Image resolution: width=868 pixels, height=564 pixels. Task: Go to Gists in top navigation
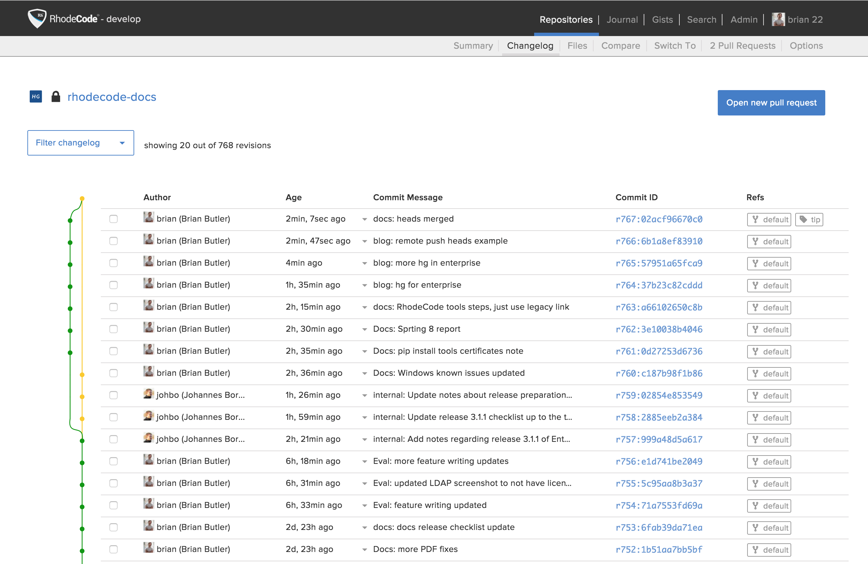tap(662, 20)
